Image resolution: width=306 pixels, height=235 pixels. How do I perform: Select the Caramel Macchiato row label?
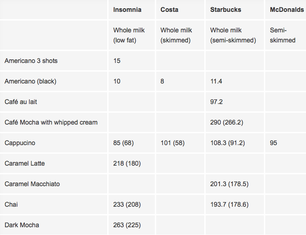32,184
